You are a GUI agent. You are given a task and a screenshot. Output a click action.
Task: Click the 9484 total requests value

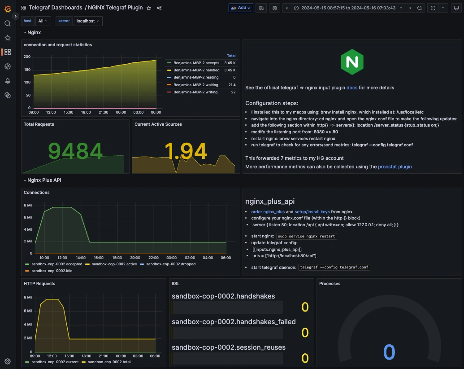(75, 151)
